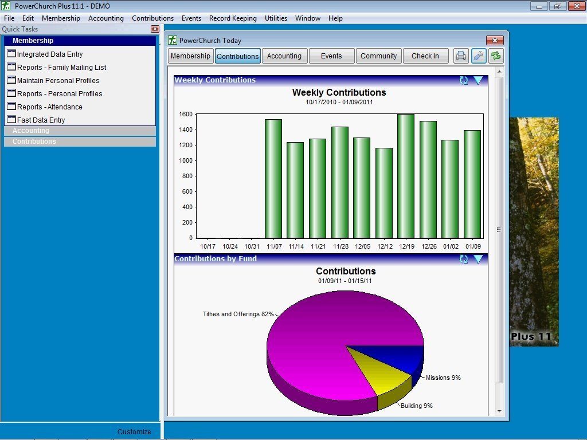Open settings via the wrench icon
Image resolution: width=587 pixels, height=440 pixels.
(478, 56)
